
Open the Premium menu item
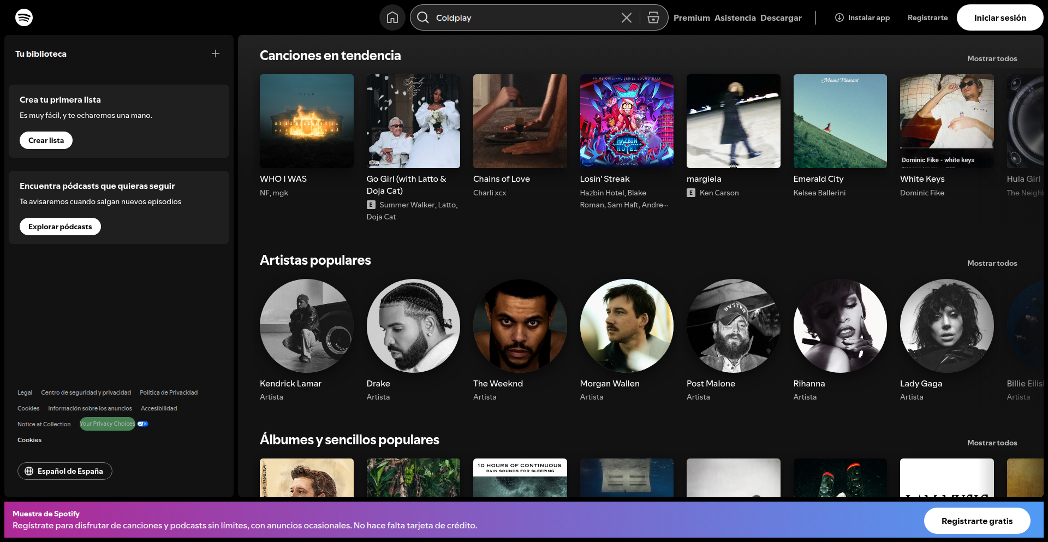pos(691,17)
